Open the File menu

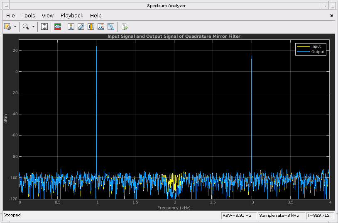point(10,16)
